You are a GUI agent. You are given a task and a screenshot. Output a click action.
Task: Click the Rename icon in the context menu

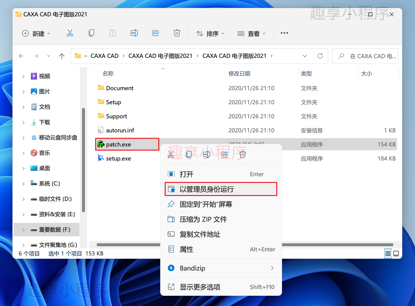tap(207, 154)
